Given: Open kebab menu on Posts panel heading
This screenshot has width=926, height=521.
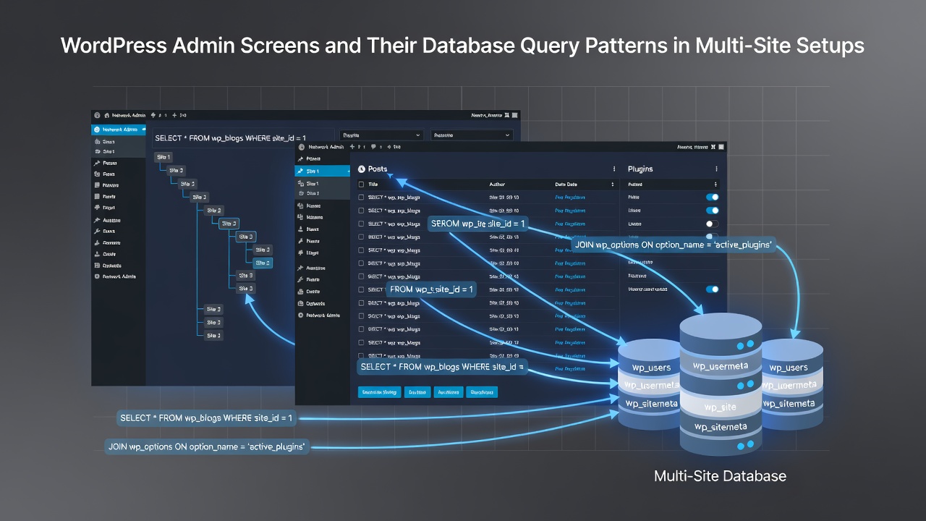Looking at the screenshot, I should [614, 169].
